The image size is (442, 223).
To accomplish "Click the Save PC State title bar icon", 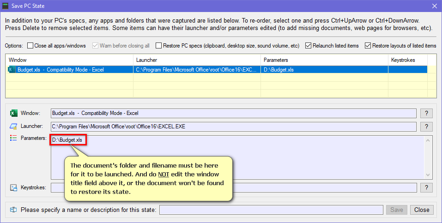I will point(6,6).
